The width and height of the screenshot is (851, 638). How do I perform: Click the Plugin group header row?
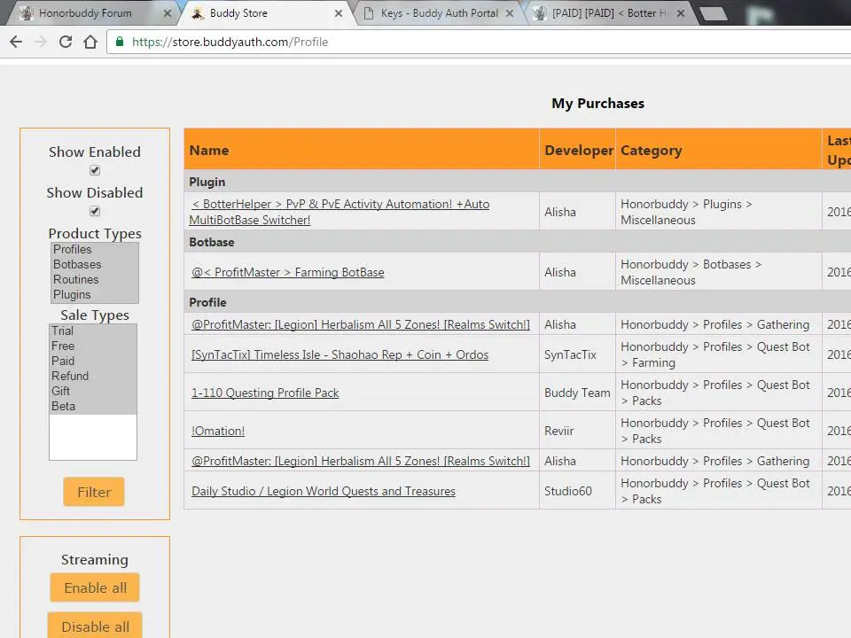(x=517, y=182)
